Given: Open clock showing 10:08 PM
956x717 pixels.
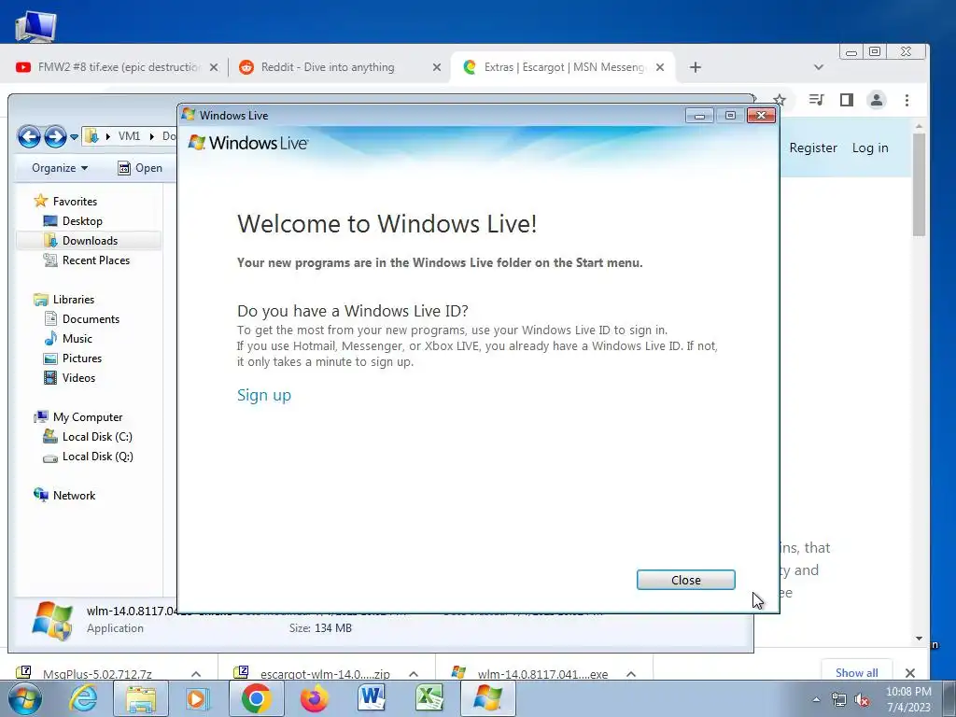Looking at the screenshot, I should click(x=907, y=699).
